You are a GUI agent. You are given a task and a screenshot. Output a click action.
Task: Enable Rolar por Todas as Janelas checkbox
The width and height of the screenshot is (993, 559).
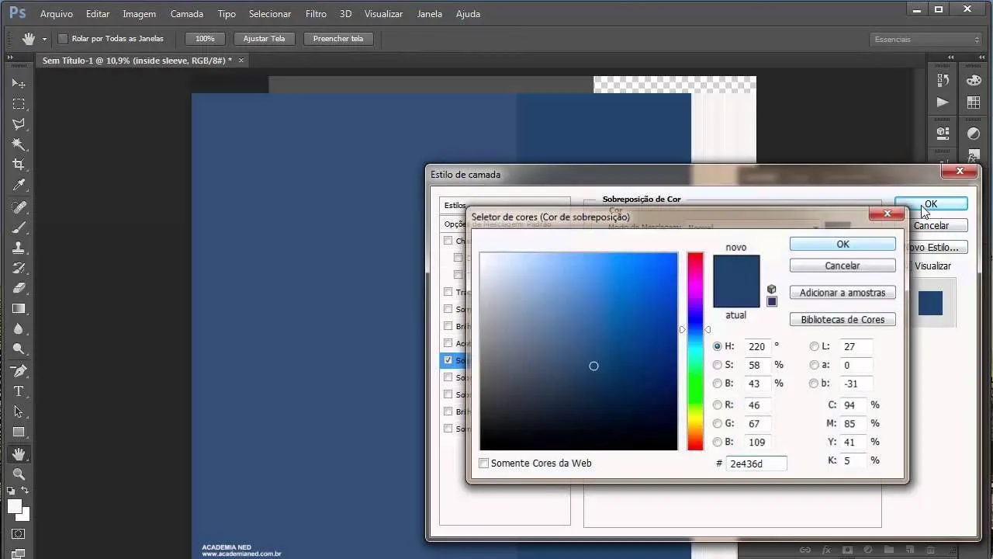pyautogui.click(x=64, y=39)
